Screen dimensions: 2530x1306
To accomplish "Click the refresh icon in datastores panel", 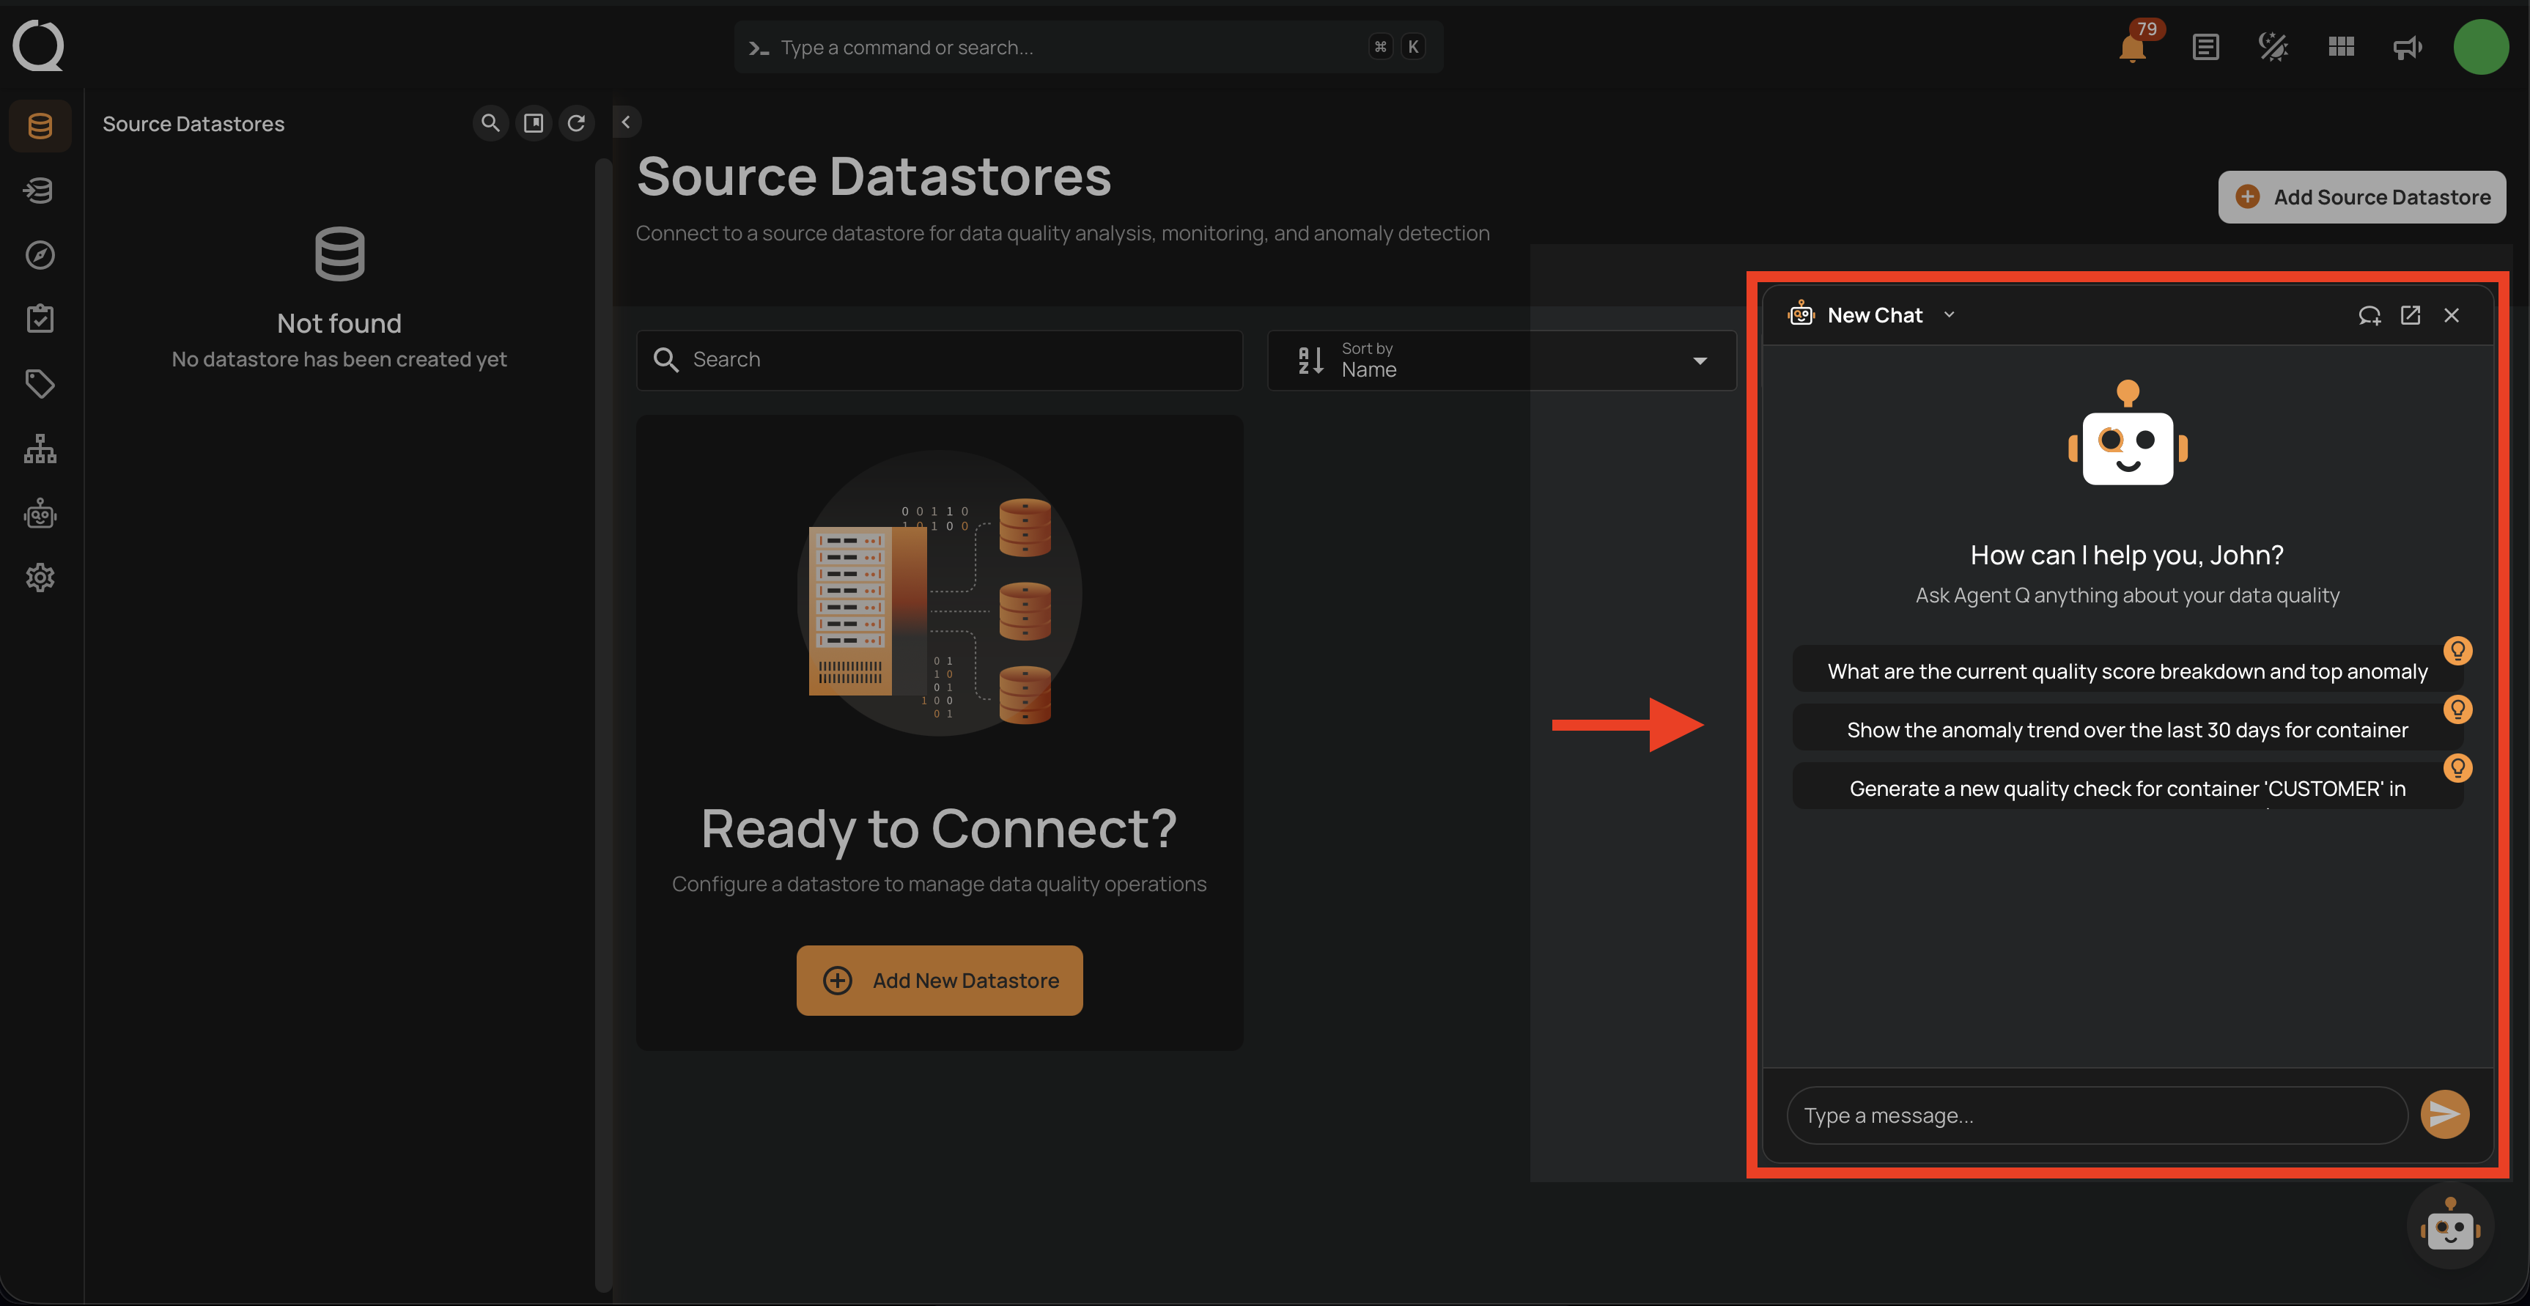I will 577,122.
